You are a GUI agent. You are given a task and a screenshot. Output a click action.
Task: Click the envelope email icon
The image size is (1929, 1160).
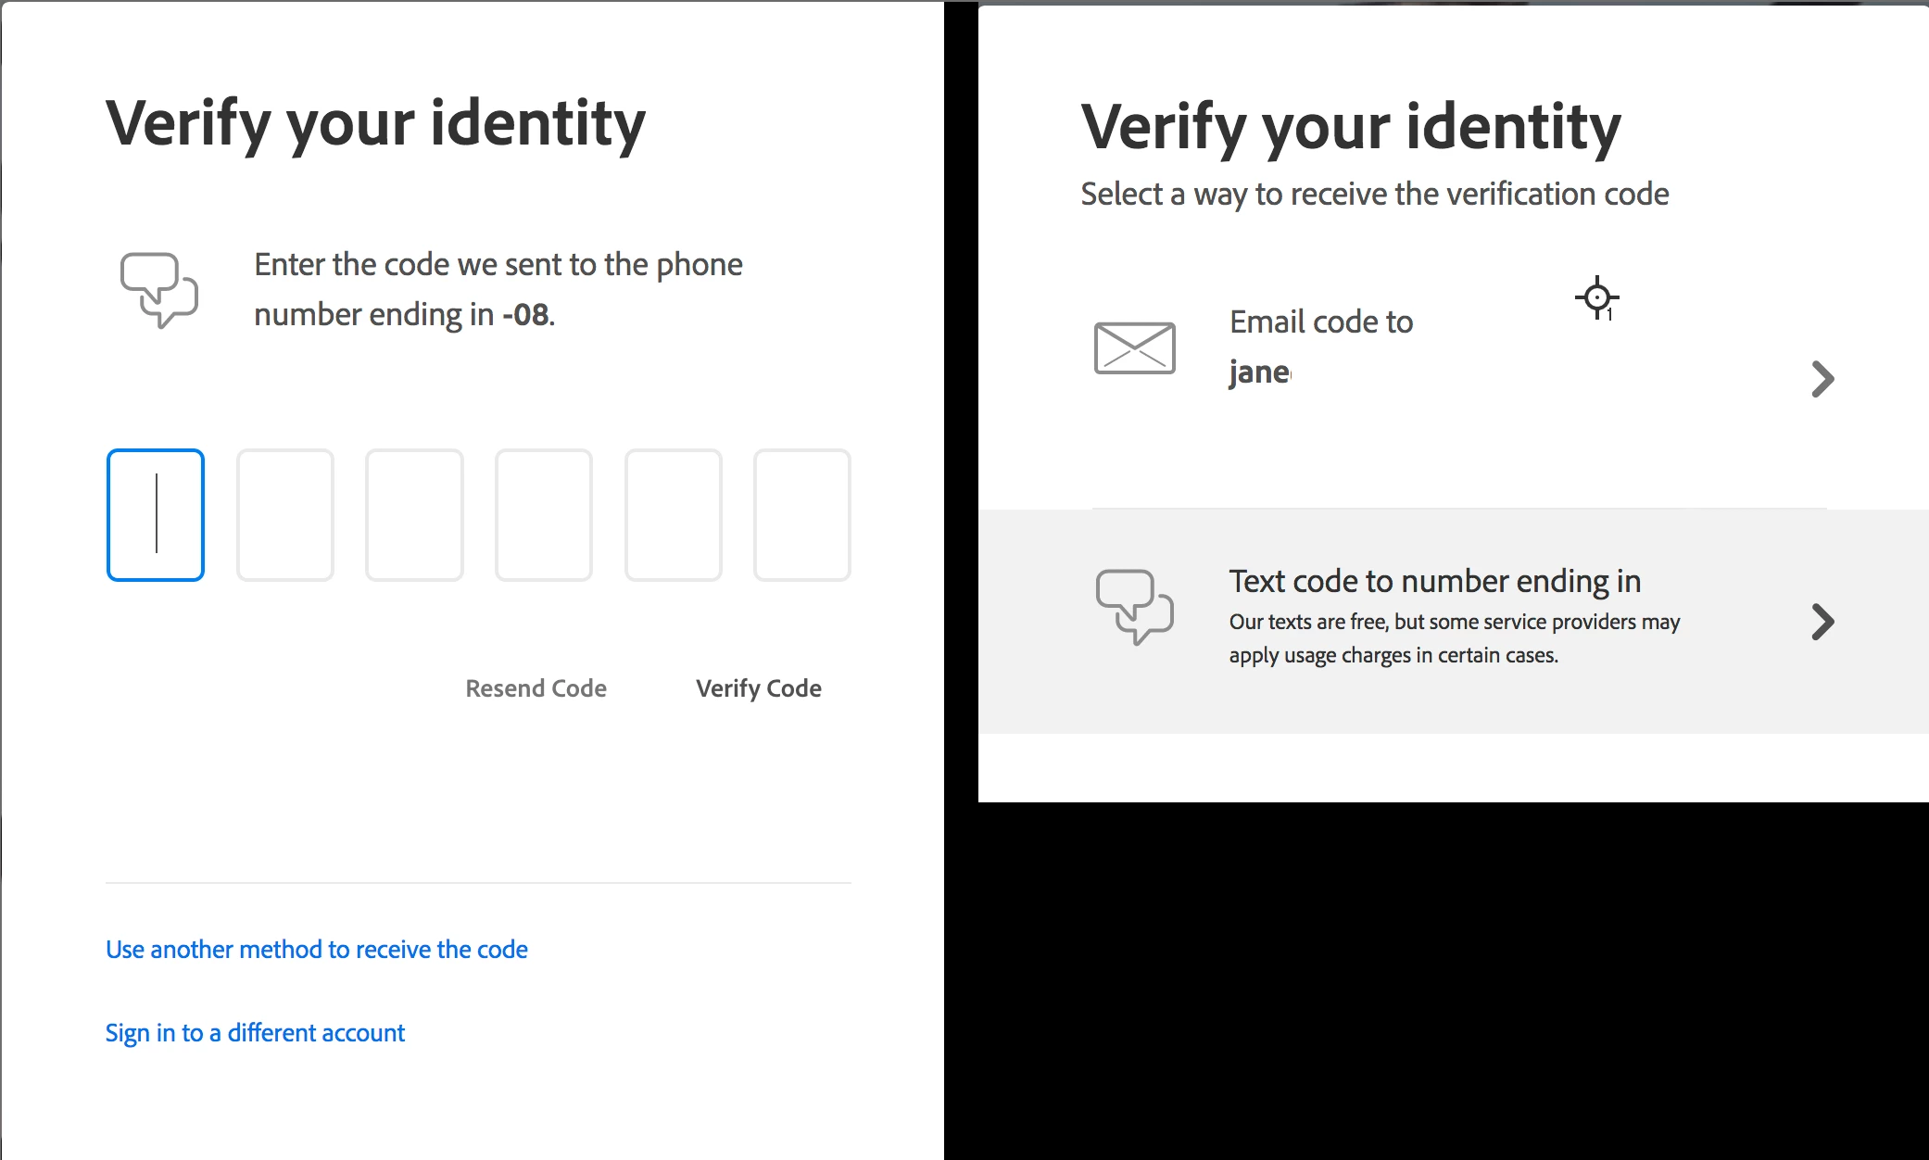point(1134,348)
